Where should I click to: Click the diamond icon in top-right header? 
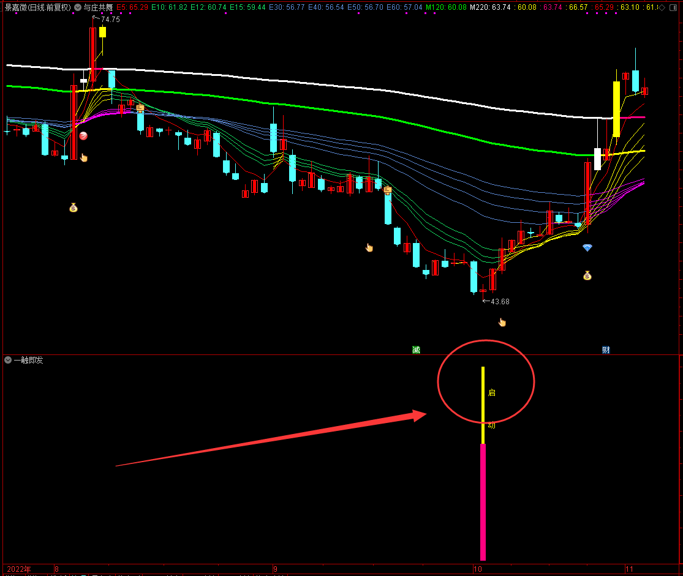(x=663, y=7)
